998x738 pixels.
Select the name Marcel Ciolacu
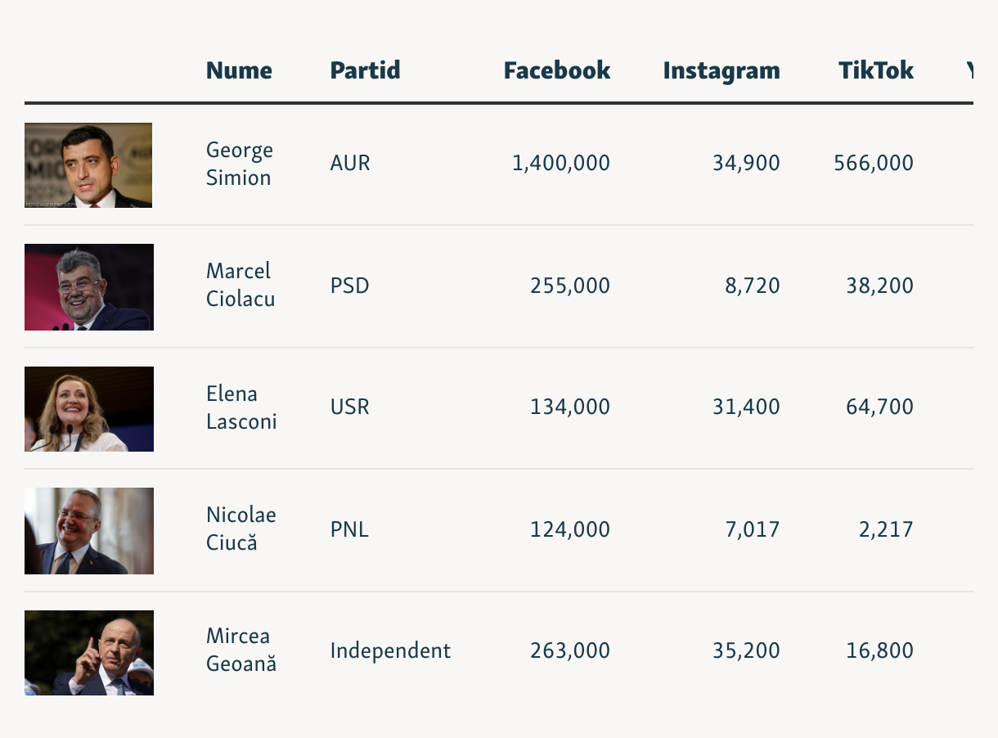coord(241,285)
